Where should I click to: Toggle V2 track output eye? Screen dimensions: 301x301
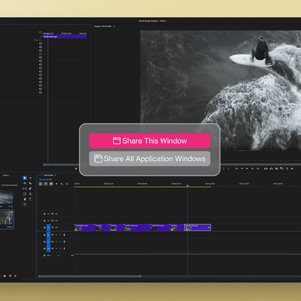tap(56, 221)
